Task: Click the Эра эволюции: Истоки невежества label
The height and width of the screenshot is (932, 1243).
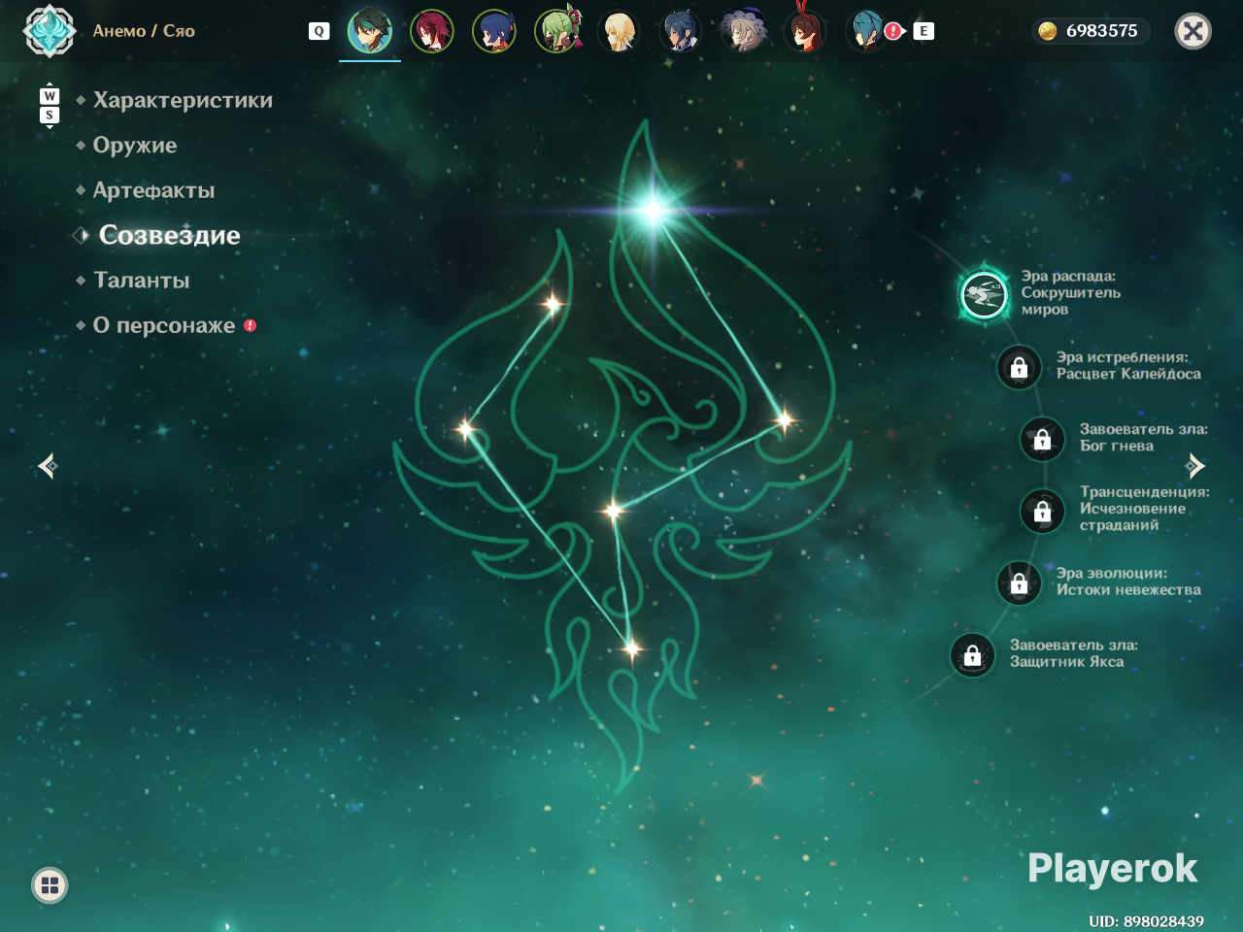Action: (1128, 582)
